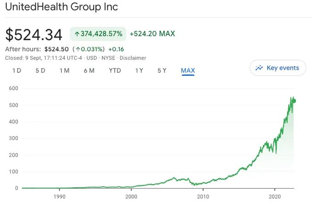Switch chart to 1Y view
Image resolution: width=312 pixels, height=206 pixels.
click(x=139, y=71)
